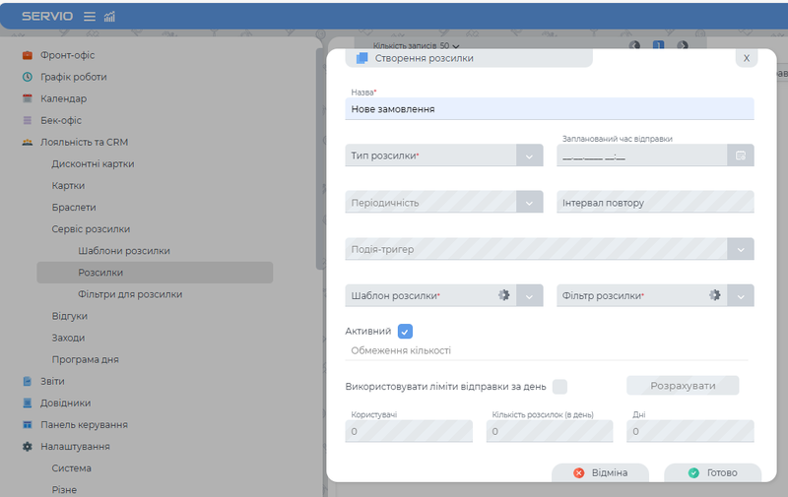Expand the Шаблон розсилки dropdown arrow
This screenshot has height=497, width=788.
(530, 295)
